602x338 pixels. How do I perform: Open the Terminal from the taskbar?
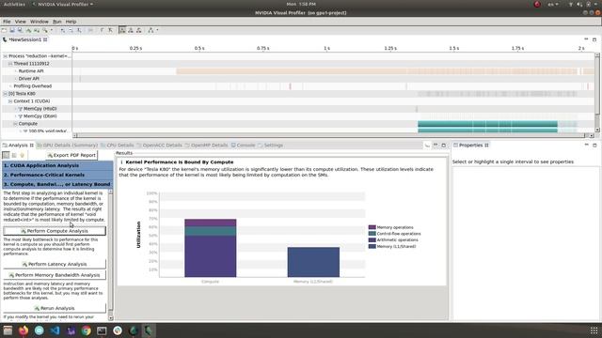coord(102,330)
